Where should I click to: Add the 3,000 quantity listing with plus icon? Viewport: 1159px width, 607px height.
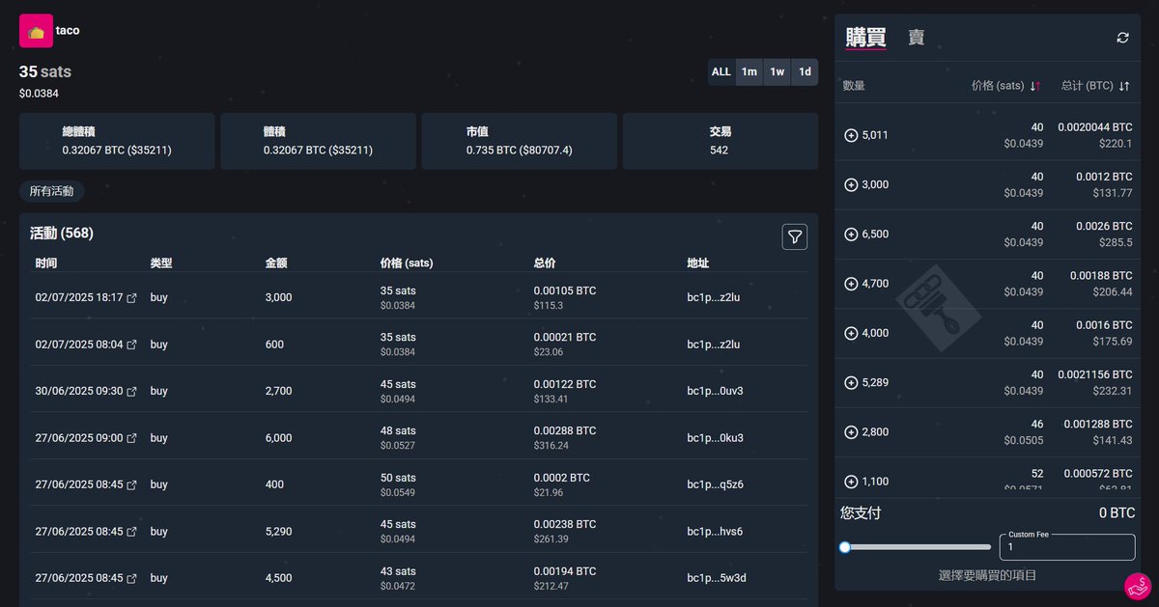click(x=851, y=184)
